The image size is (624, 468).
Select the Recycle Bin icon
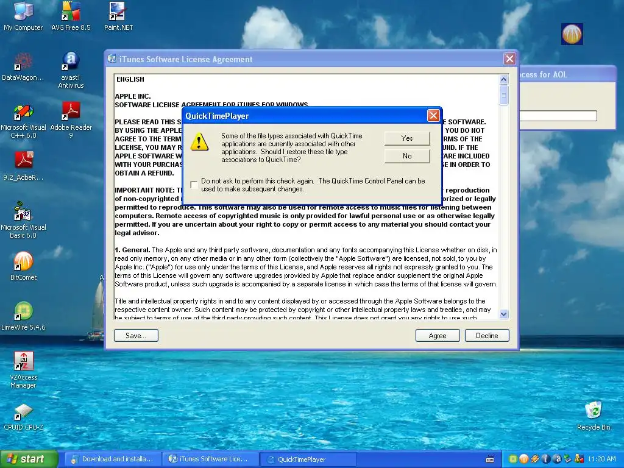click(x=594, y=416)
